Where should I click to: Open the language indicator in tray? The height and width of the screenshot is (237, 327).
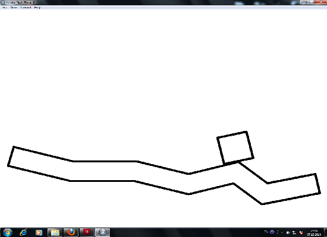tap(266, 232)
